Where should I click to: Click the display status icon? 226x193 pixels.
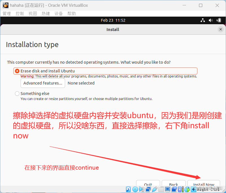tap(167, 189)
